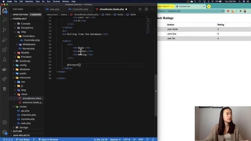Collapse the resources folder
The height and width of the screenshot is (141, 251).
coord(25,78)
